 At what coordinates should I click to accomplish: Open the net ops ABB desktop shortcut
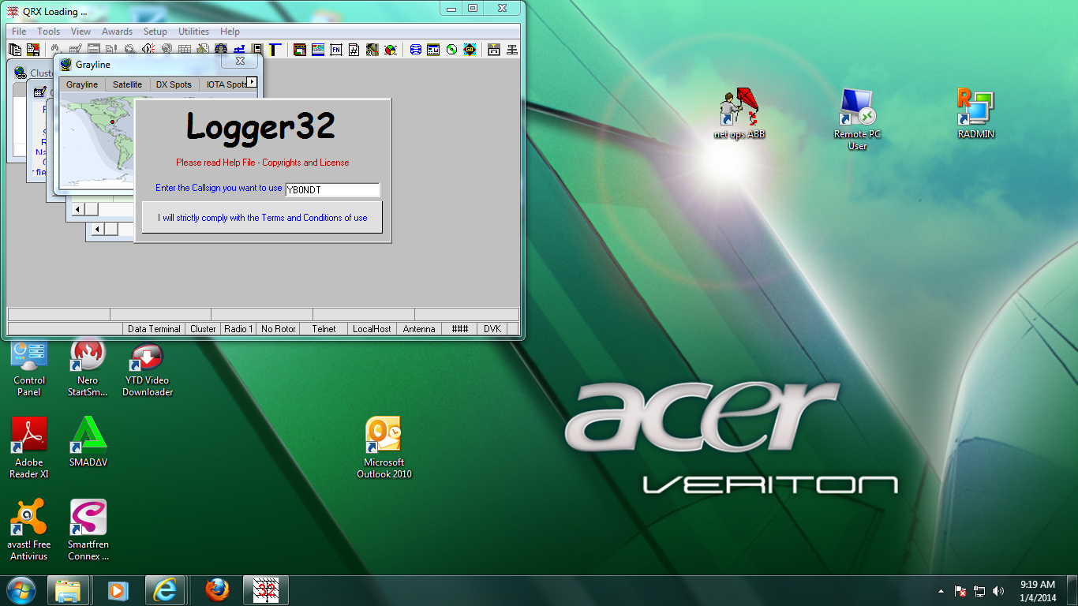pyautogui.click(x=739, y=114)
